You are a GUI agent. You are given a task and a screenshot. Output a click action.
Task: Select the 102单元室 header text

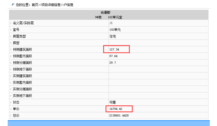click(x=115, y=17)
